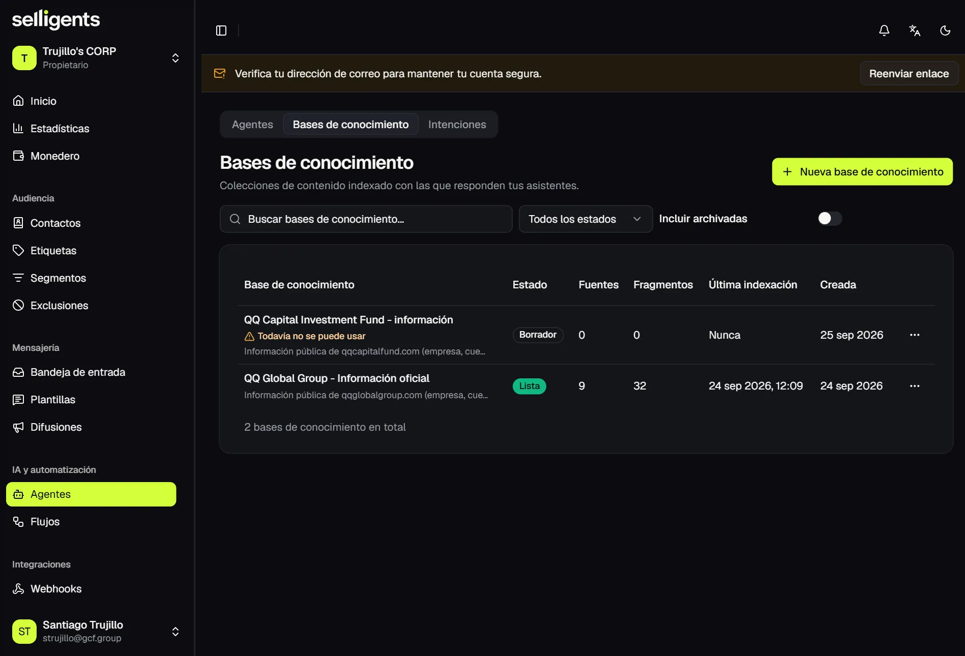The width and height of the screenshot is (965, 656).
Task: Open the language translation icon
Action: tap(915, 31)
